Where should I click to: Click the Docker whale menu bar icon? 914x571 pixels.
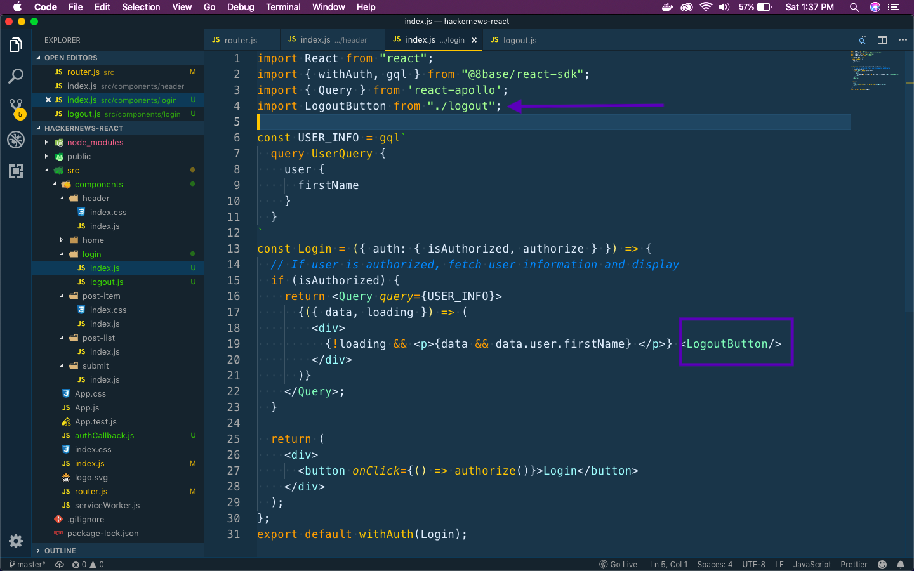[667, 7]
